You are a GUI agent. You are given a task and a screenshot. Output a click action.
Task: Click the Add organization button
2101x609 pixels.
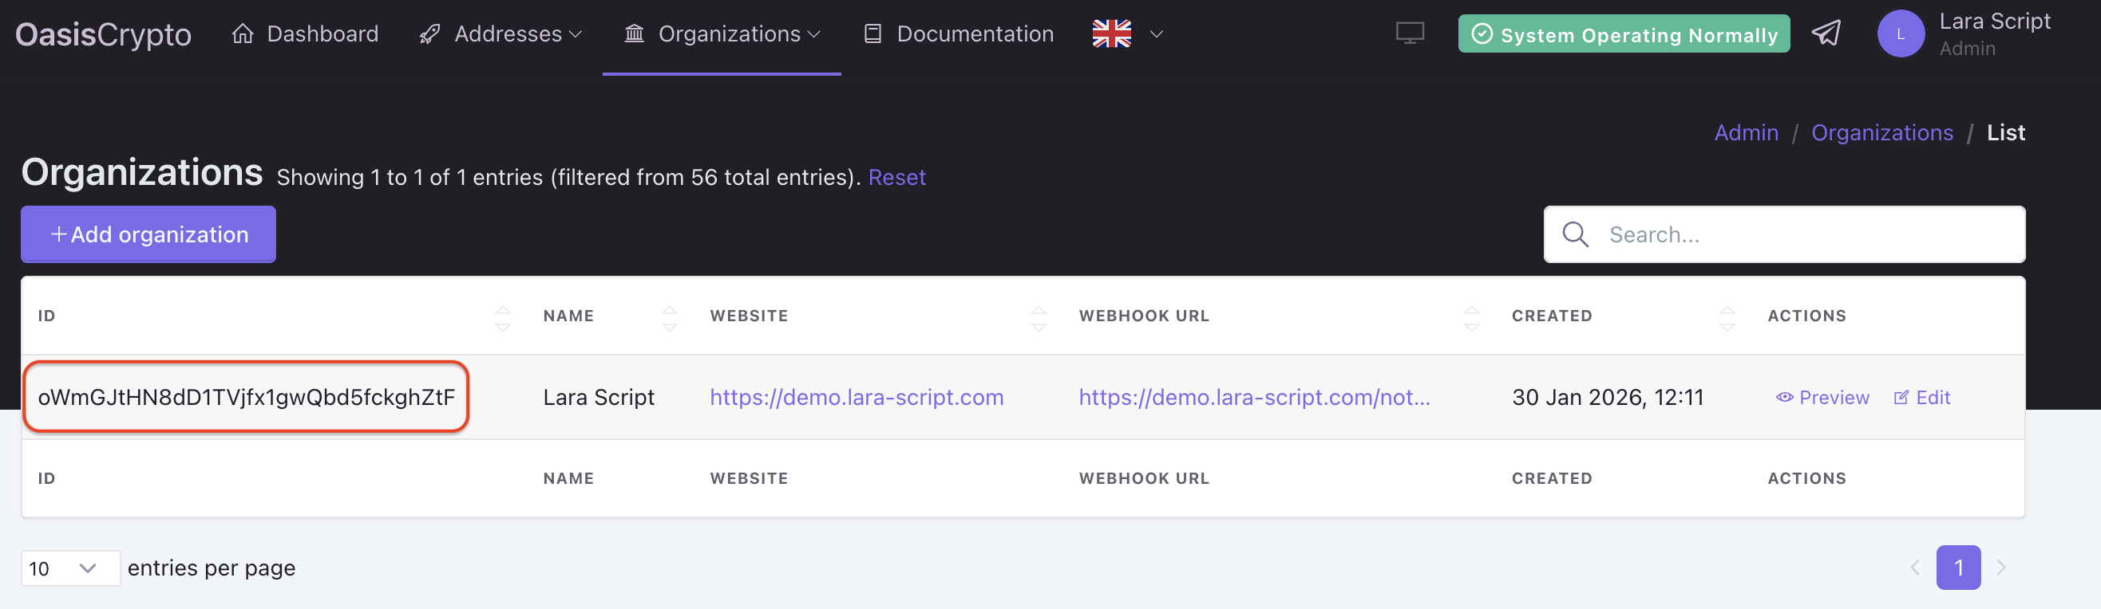[x=148, y=234]
